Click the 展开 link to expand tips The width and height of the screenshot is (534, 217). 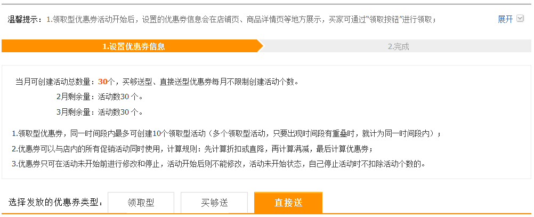click(x=505, y=19)
